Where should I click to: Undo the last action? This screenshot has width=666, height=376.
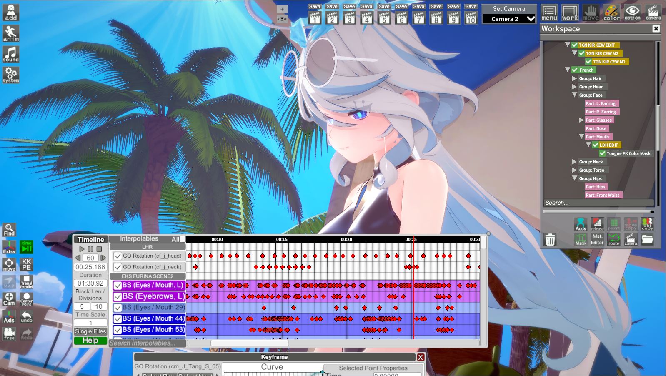pyautogui.click(x=27, y=317)
